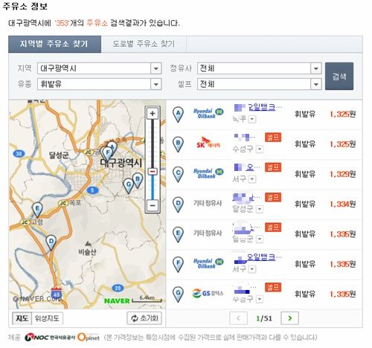The height and width of the screenshot is (348, 372).
Task: Select the 지역별 주유소 찾기 tab
Action: [54, 44]
